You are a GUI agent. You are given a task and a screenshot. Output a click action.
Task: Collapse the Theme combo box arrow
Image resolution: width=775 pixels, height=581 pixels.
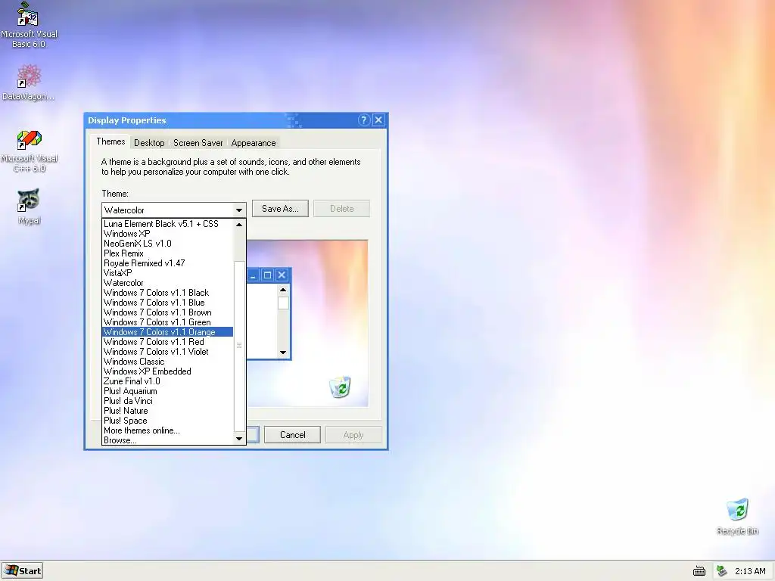tap(238, 210)
